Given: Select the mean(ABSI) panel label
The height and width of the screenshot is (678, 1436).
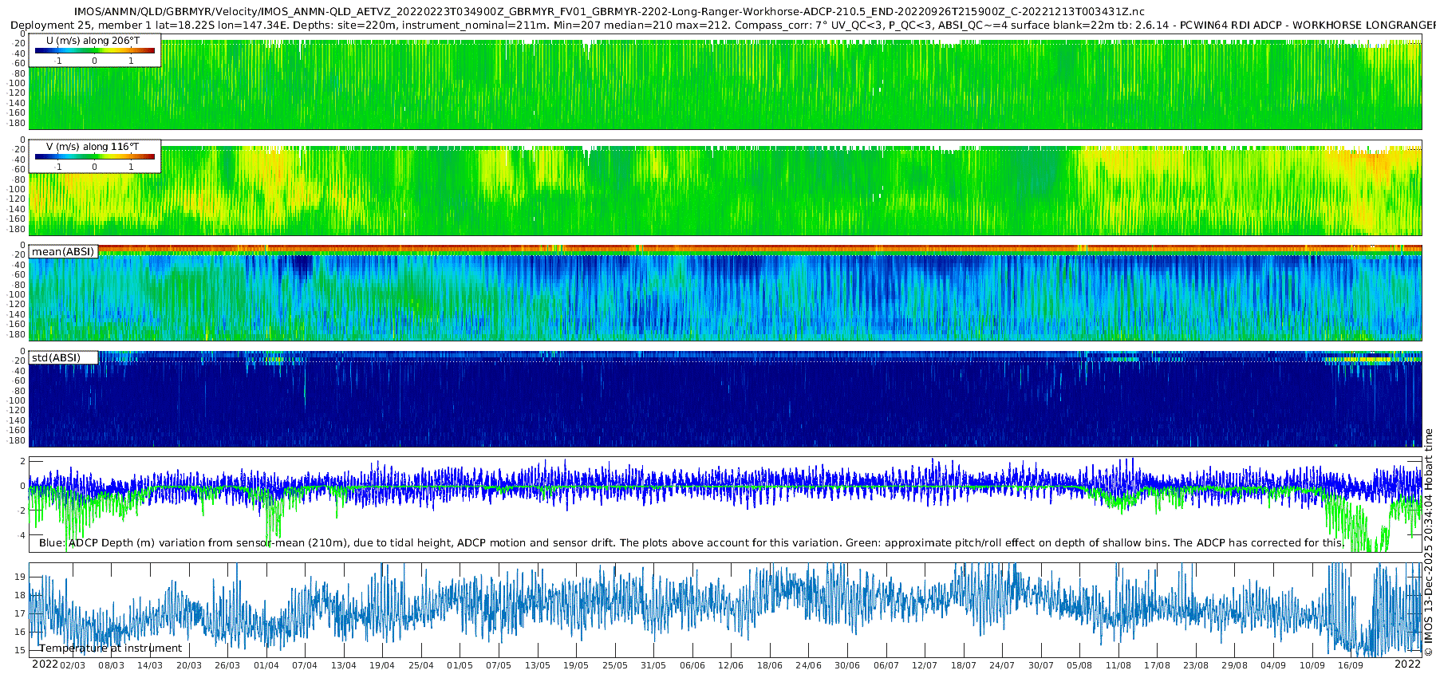Looking at the screenshot, I should point(63,251).
